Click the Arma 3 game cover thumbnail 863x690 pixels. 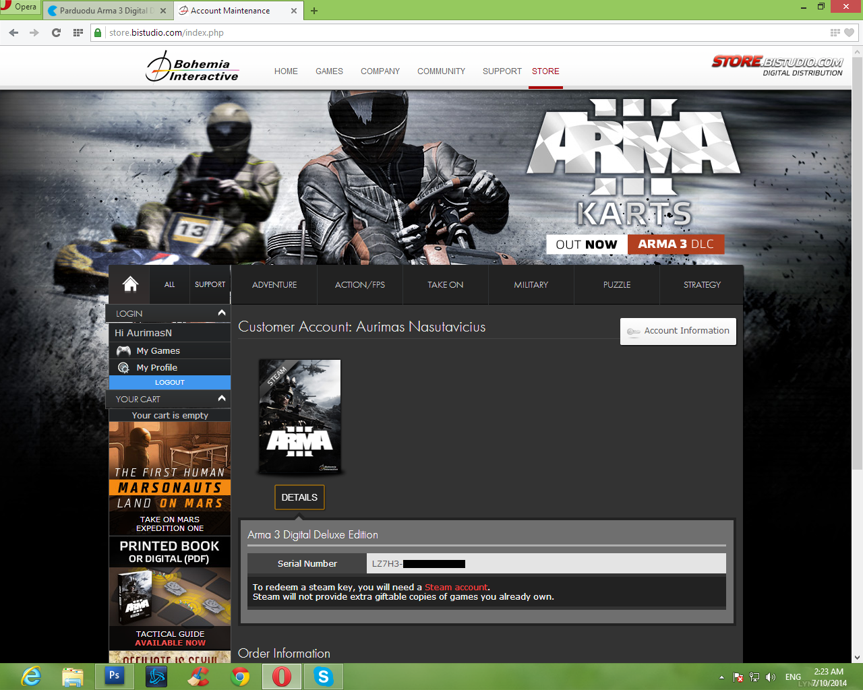pos(300,416)
